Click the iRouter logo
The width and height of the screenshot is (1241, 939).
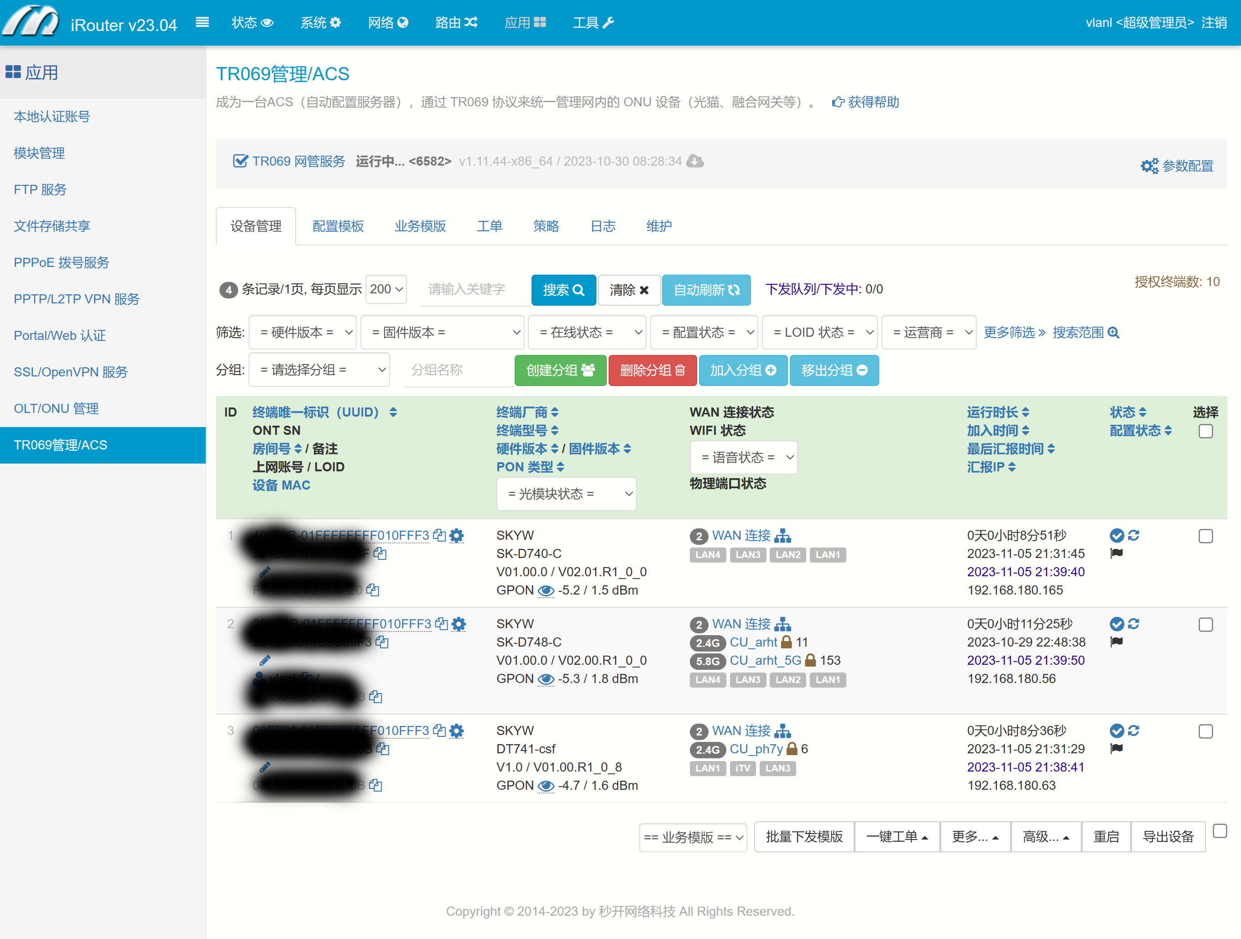click(31, 21)
